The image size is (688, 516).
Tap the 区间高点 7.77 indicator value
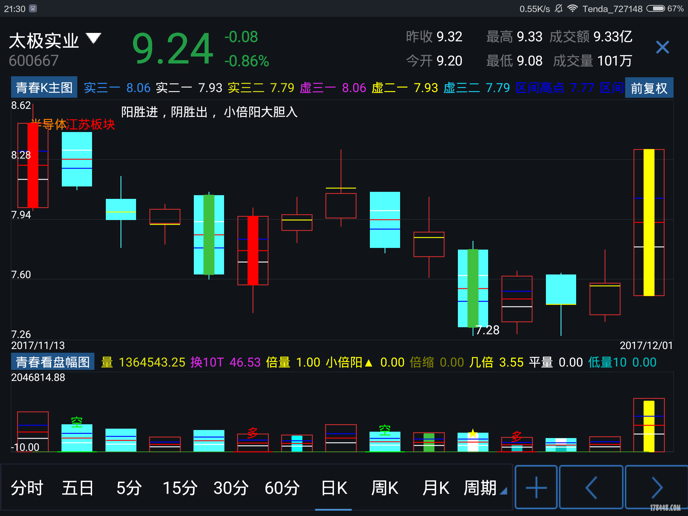pyautogui.click(x=555, y=88)
